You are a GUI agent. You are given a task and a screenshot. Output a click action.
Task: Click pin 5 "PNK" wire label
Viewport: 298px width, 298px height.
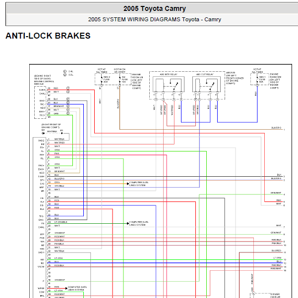pyautogui.click(x=57, y=153)
